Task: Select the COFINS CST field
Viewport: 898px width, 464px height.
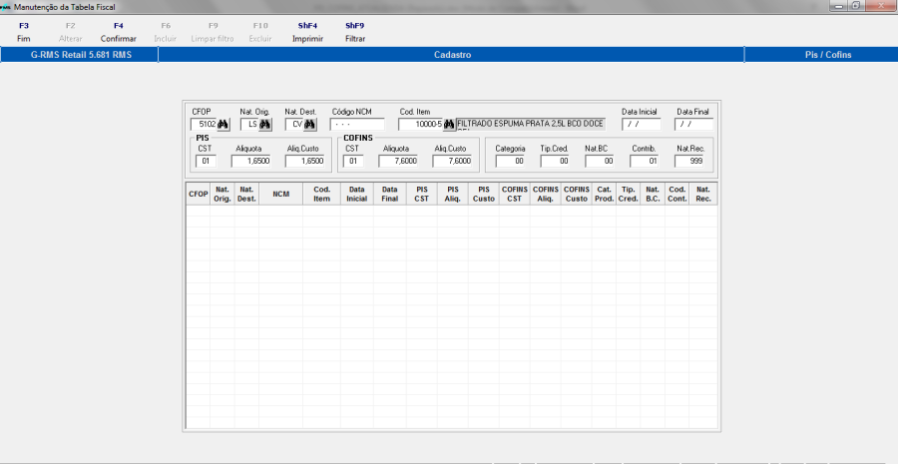Action: 353,161
